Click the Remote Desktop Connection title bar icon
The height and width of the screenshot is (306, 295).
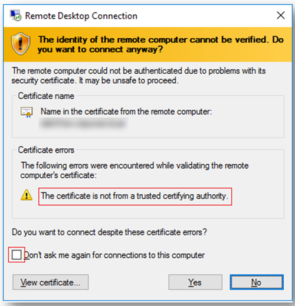15,15
